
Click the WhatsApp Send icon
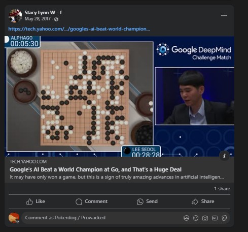click(140, 201)
